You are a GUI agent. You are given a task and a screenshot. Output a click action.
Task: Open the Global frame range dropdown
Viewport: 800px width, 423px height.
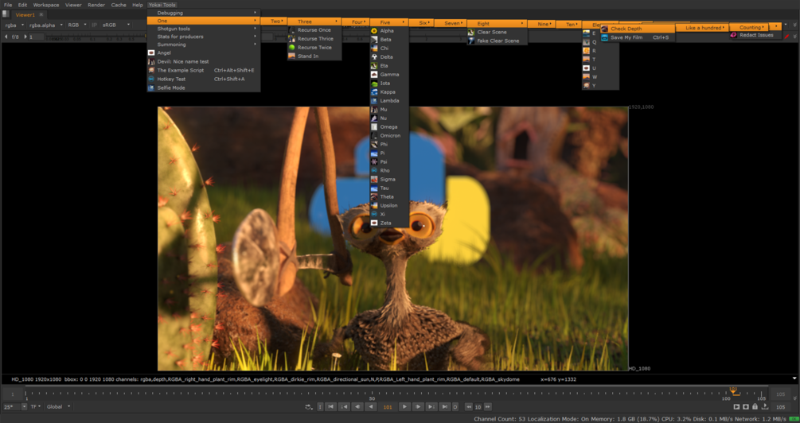[59, 406]
